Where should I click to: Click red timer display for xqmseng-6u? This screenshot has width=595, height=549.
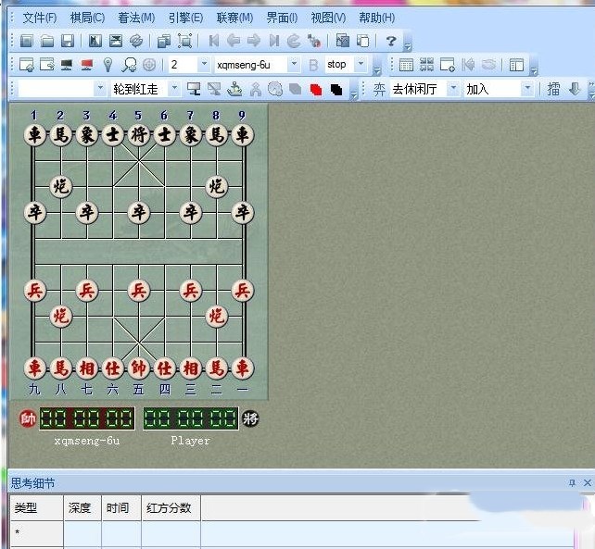pos(87,419)
